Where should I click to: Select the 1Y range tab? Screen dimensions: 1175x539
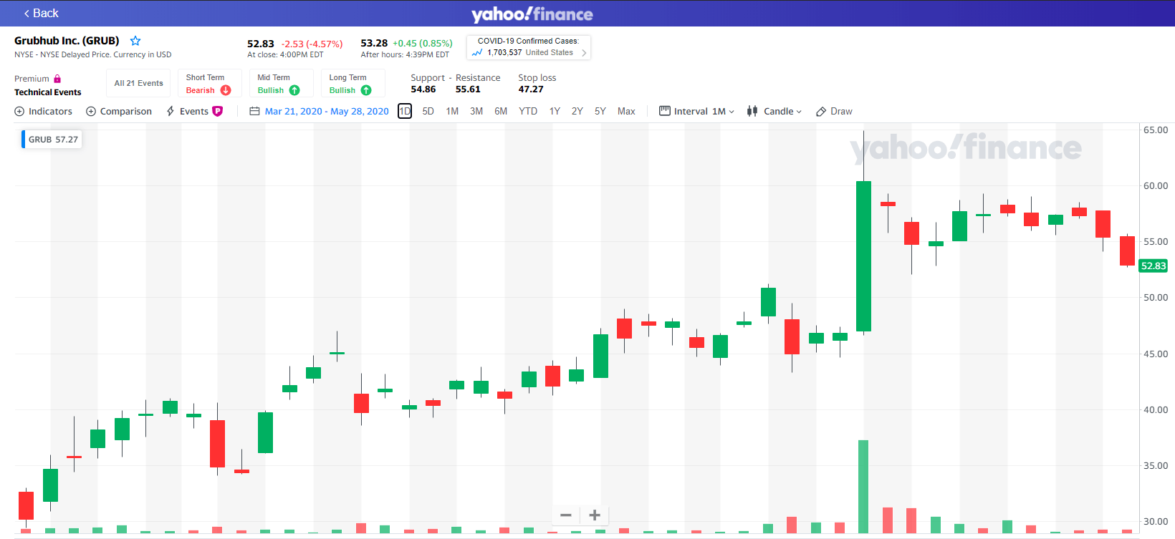point(555,111)
